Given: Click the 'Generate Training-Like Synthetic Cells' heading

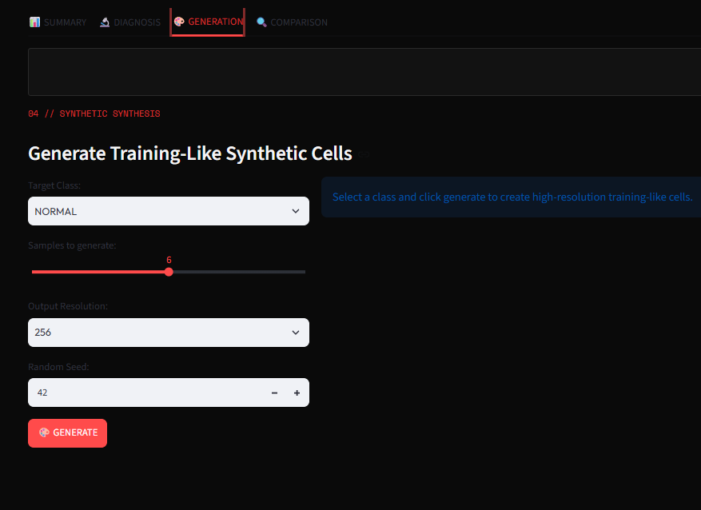Looking at the screenshot, I should 190,153.
